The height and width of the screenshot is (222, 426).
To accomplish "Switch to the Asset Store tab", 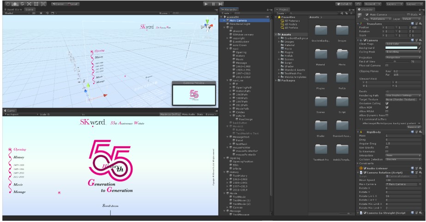I will [13, 10].
